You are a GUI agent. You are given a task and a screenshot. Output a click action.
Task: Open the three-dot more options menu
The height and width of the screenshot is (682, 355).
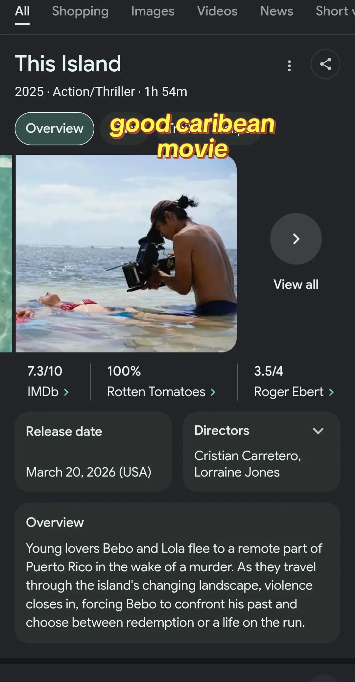click(289, 66)
